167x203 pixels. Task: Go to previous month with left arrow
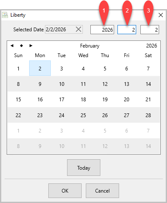coord(12,45)
